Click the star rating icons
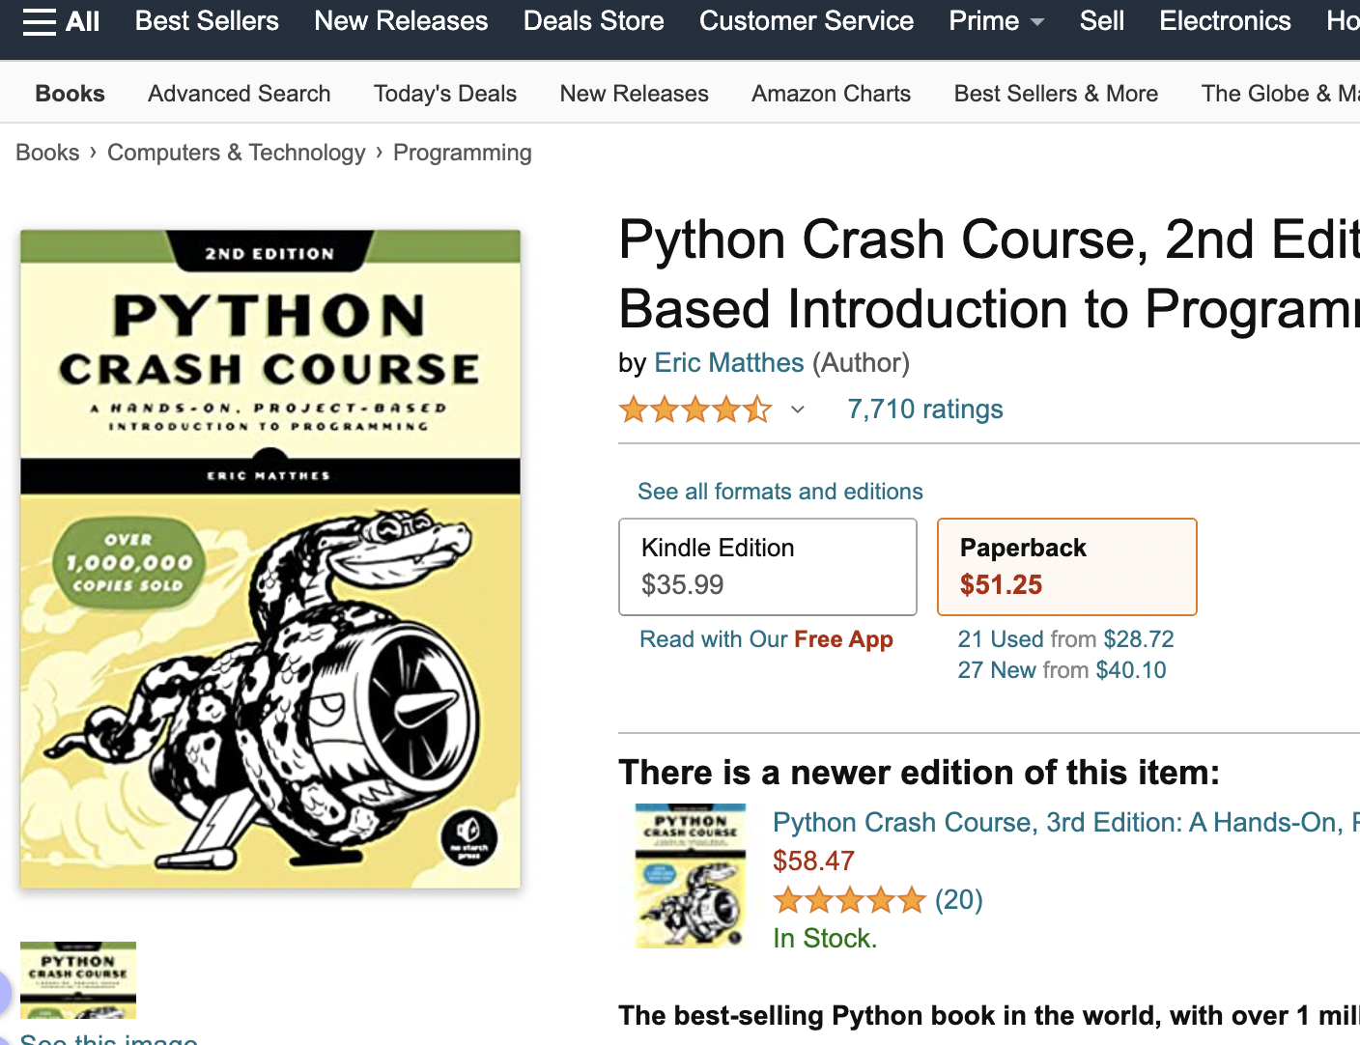Viewport: 1360px width, 1045px height. 695,410
